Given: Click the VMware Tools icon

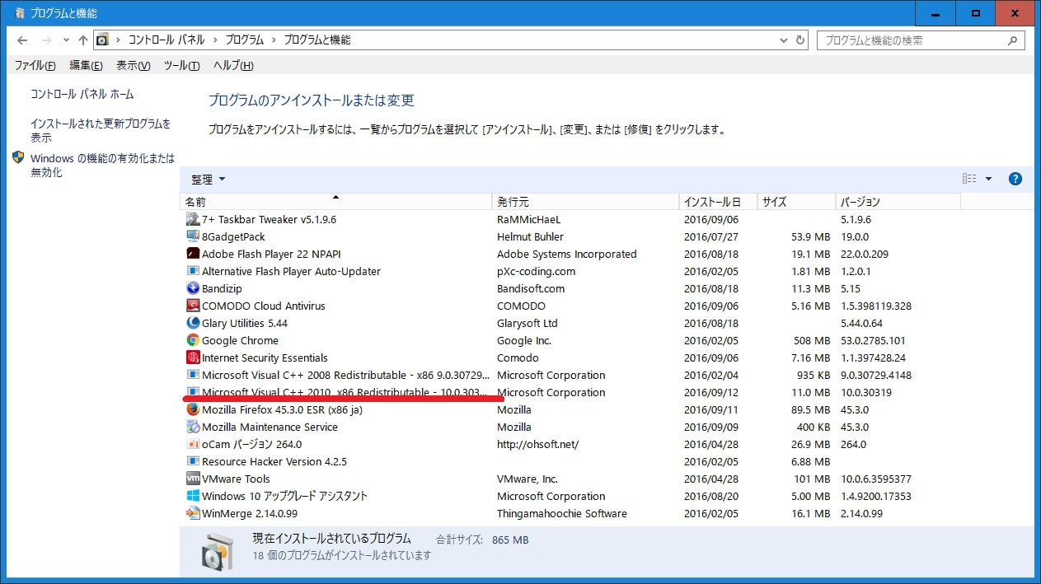Looking at the screenshot, I should [193, 479].
